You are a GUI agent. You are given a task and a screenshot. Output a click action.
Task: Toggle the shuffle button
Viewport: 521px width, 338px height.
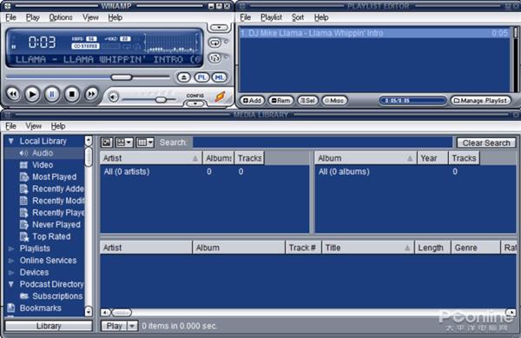(x=215, y=58)
